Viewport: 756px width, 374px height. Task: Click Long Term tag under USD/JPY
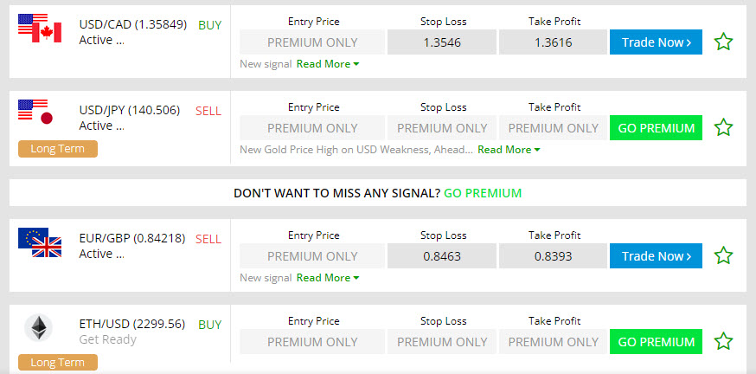coord(58,149)
